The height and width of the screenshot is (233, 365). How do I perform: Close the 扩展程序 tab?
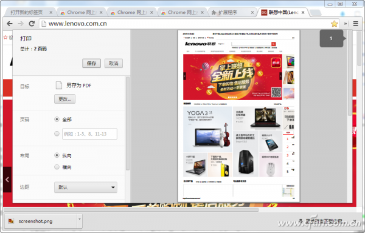tap(252, 13)
